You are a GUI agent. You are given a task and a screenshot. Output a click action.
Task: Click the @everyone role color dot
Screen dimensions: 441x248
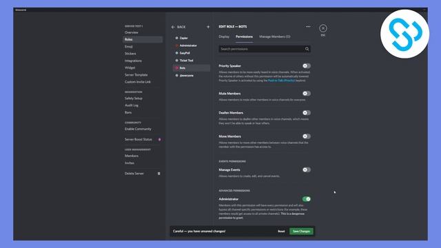coord(176,75)
